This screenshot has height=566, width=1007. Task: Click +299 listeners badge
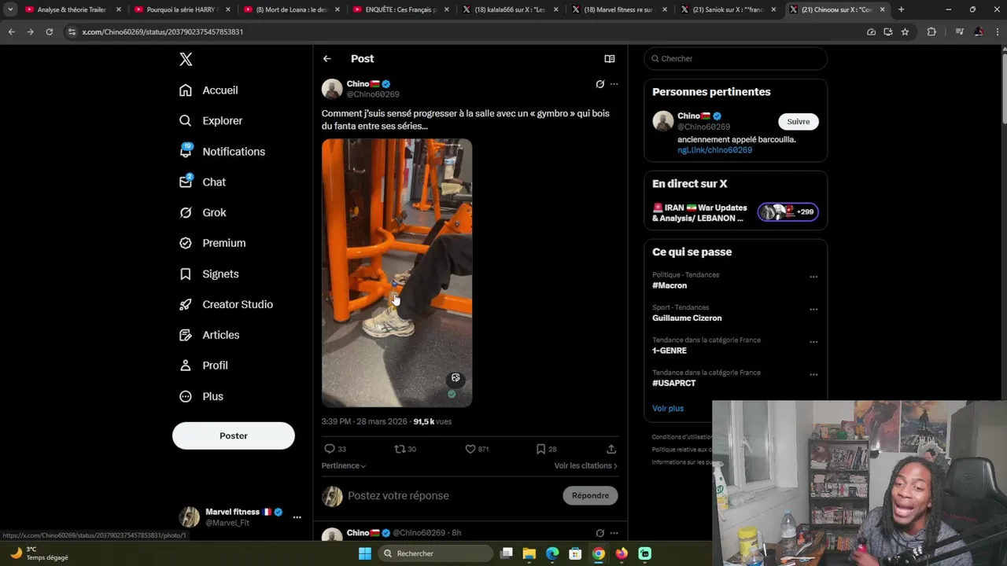tap(788, 211)
